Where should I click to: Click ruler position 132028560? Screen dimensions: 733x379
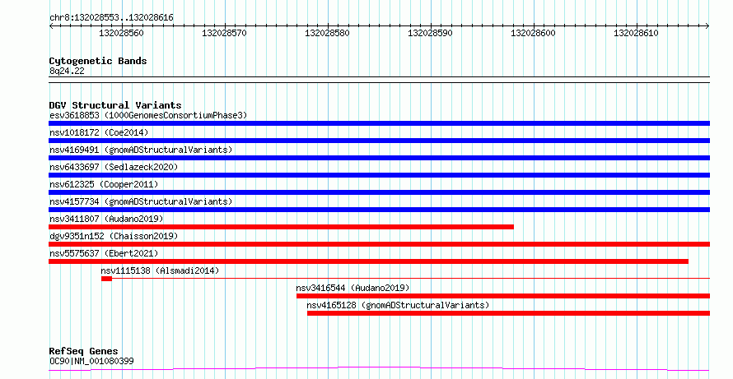coord(122,33)
